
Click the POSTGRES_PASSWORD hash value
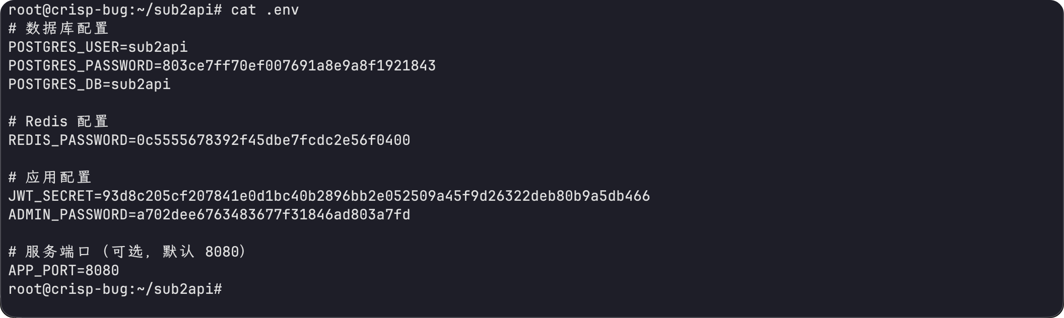point(299,66)
